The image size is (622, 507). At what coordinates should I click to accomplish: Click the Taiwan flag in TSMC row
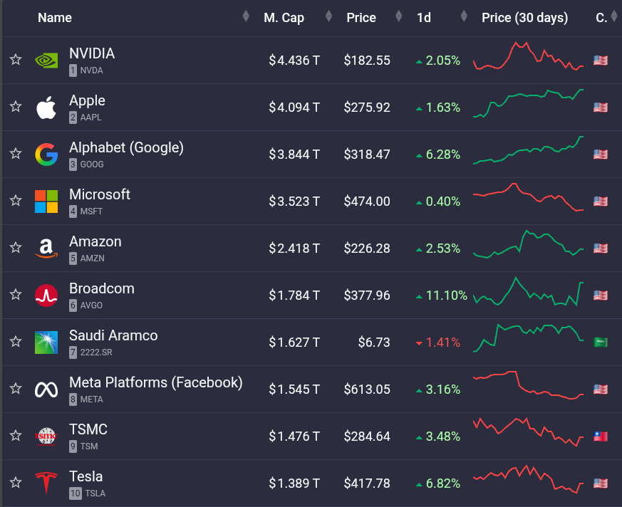601,437
